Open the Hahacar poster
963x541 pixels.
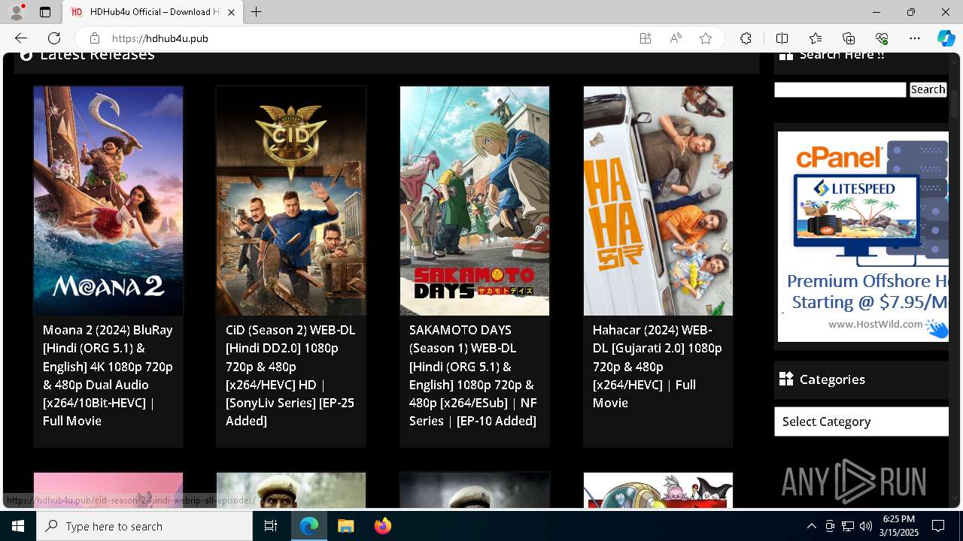[658, 201]
